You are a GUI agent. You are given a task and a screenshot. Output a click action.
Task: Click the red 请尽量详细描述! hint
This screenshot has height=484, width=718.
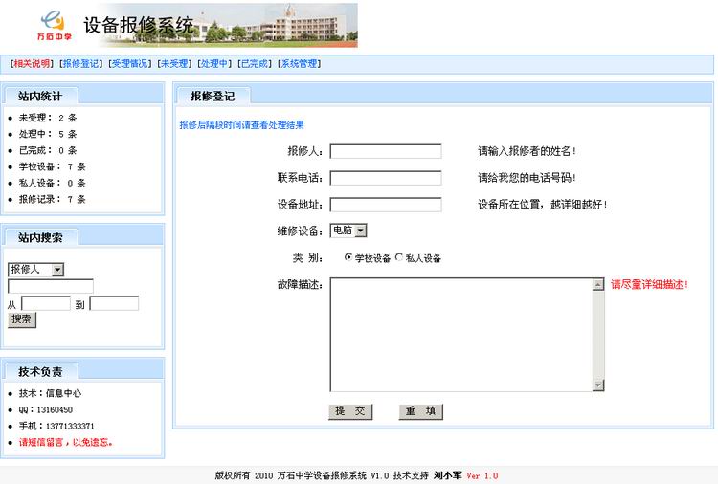(649, 284)
